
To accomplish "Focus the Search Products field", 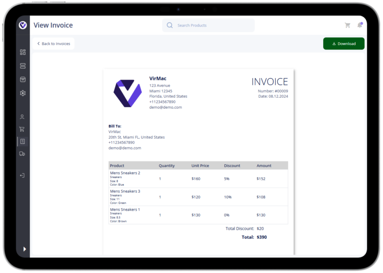I will 208,25.
